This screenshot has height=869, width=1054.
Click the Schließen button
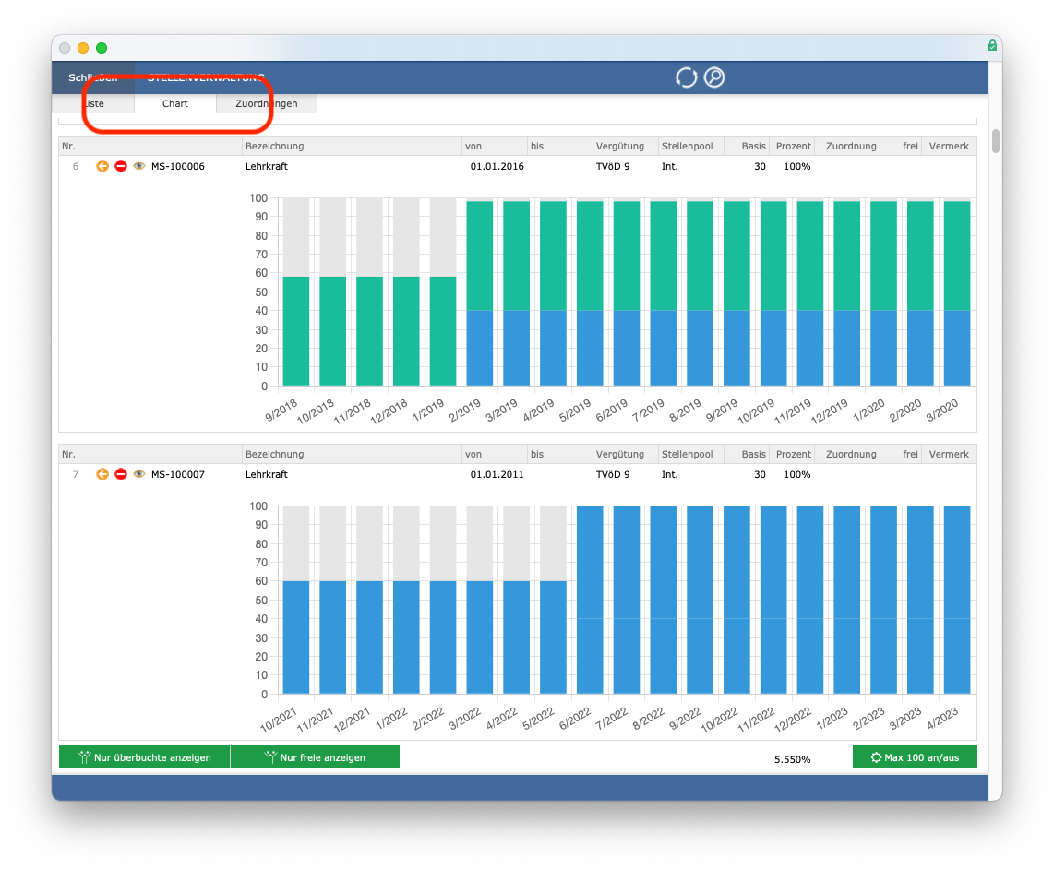(x=93, y=78)
